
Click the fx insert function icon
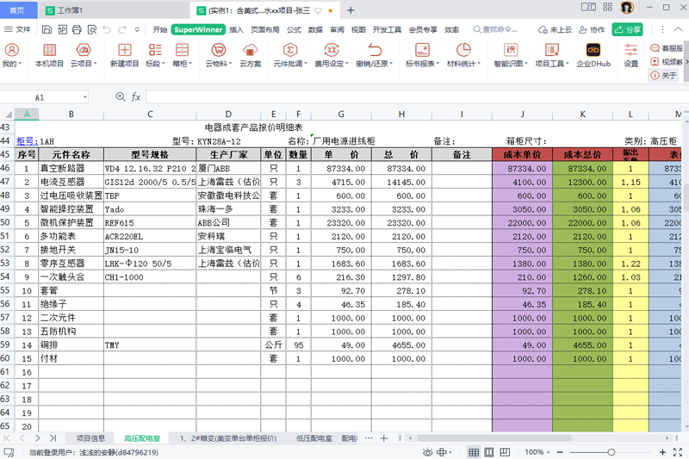(136, 97)
